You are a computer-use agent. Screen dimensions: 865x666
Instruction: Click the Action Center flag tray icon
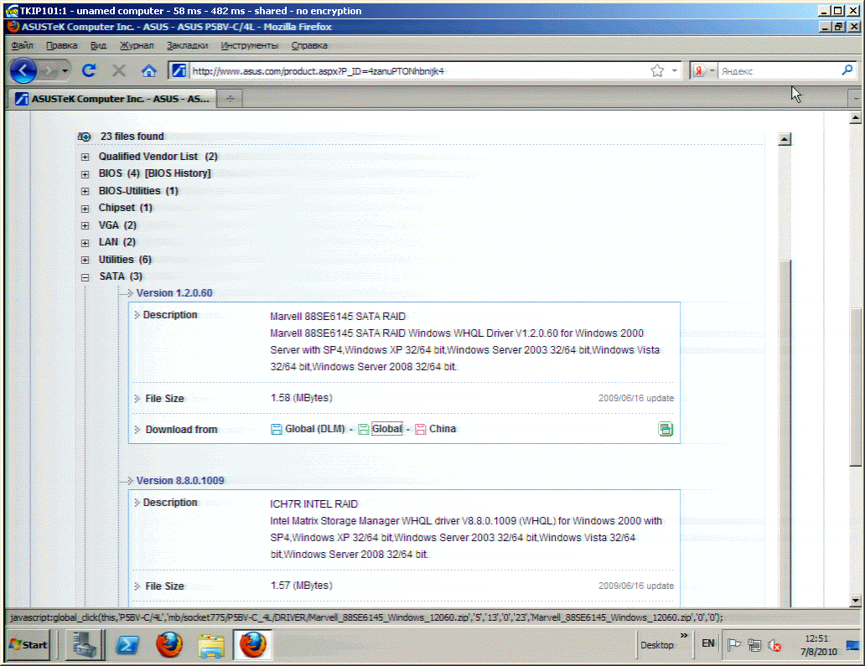(733, 644)
